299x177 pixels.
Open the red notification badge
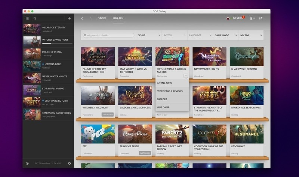244,17
